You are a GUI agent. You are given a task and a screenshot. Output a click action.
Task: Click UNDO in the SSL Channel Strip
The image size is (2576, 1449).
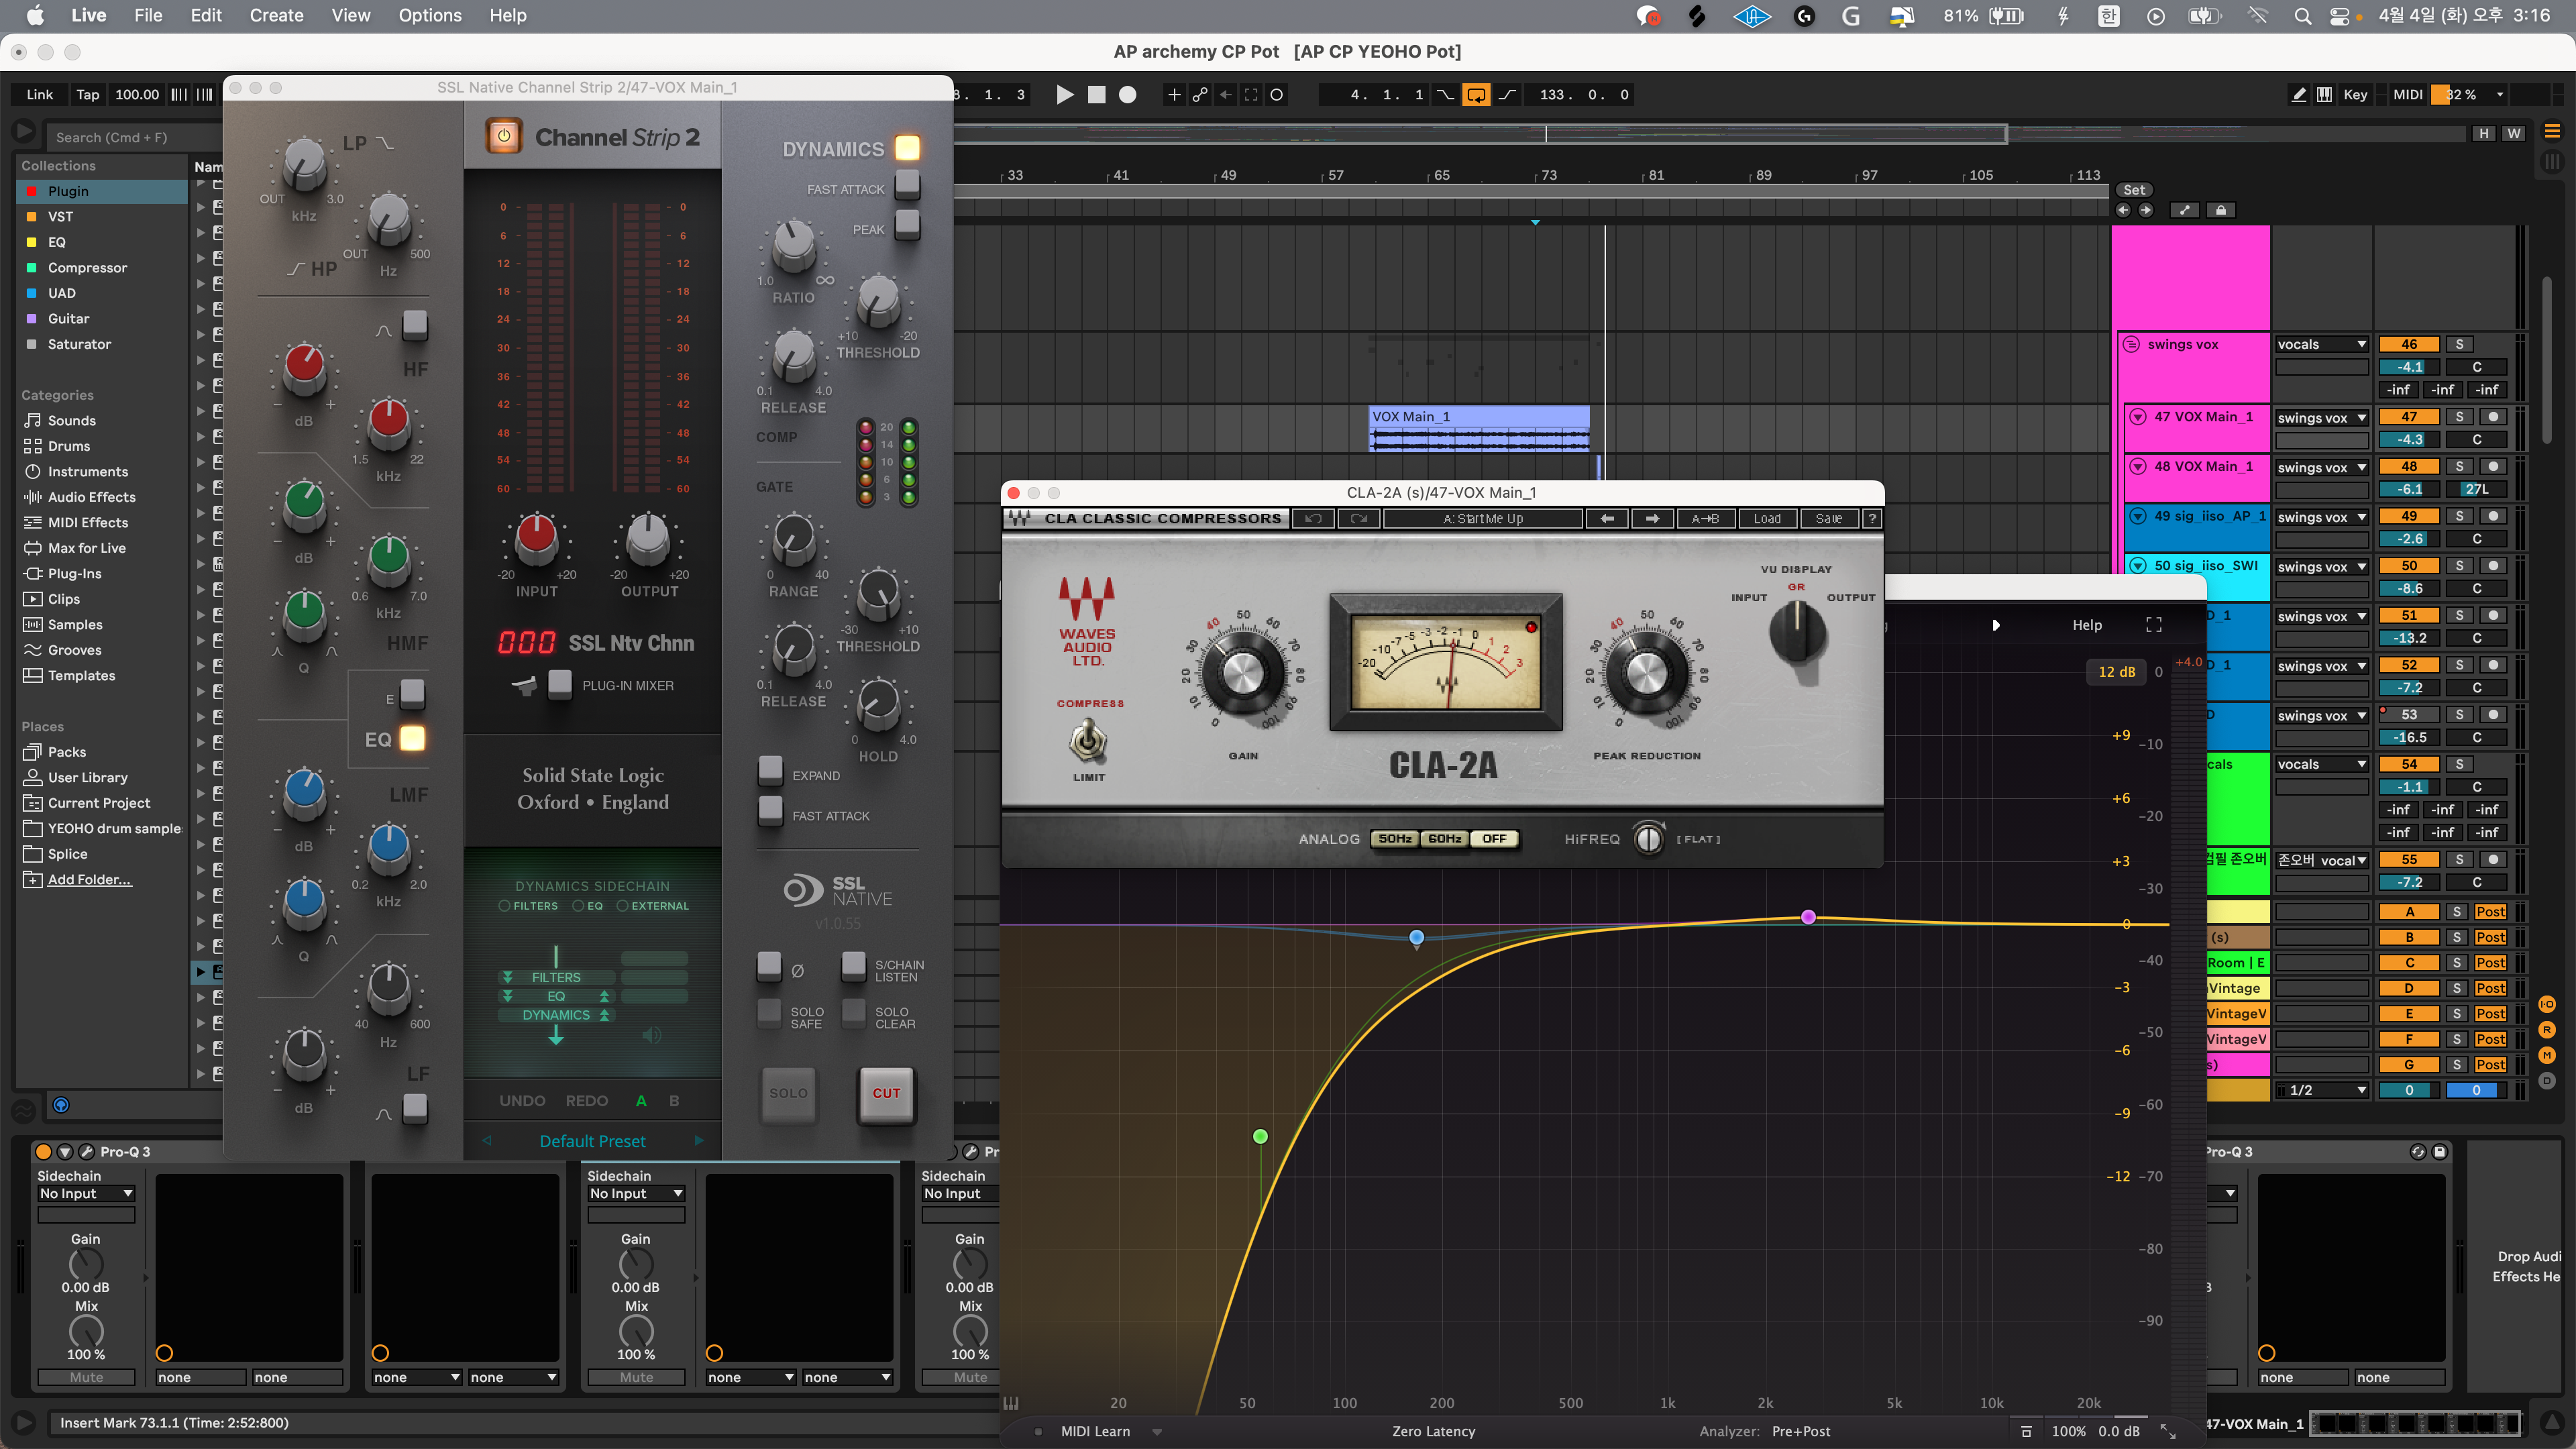522,1101
